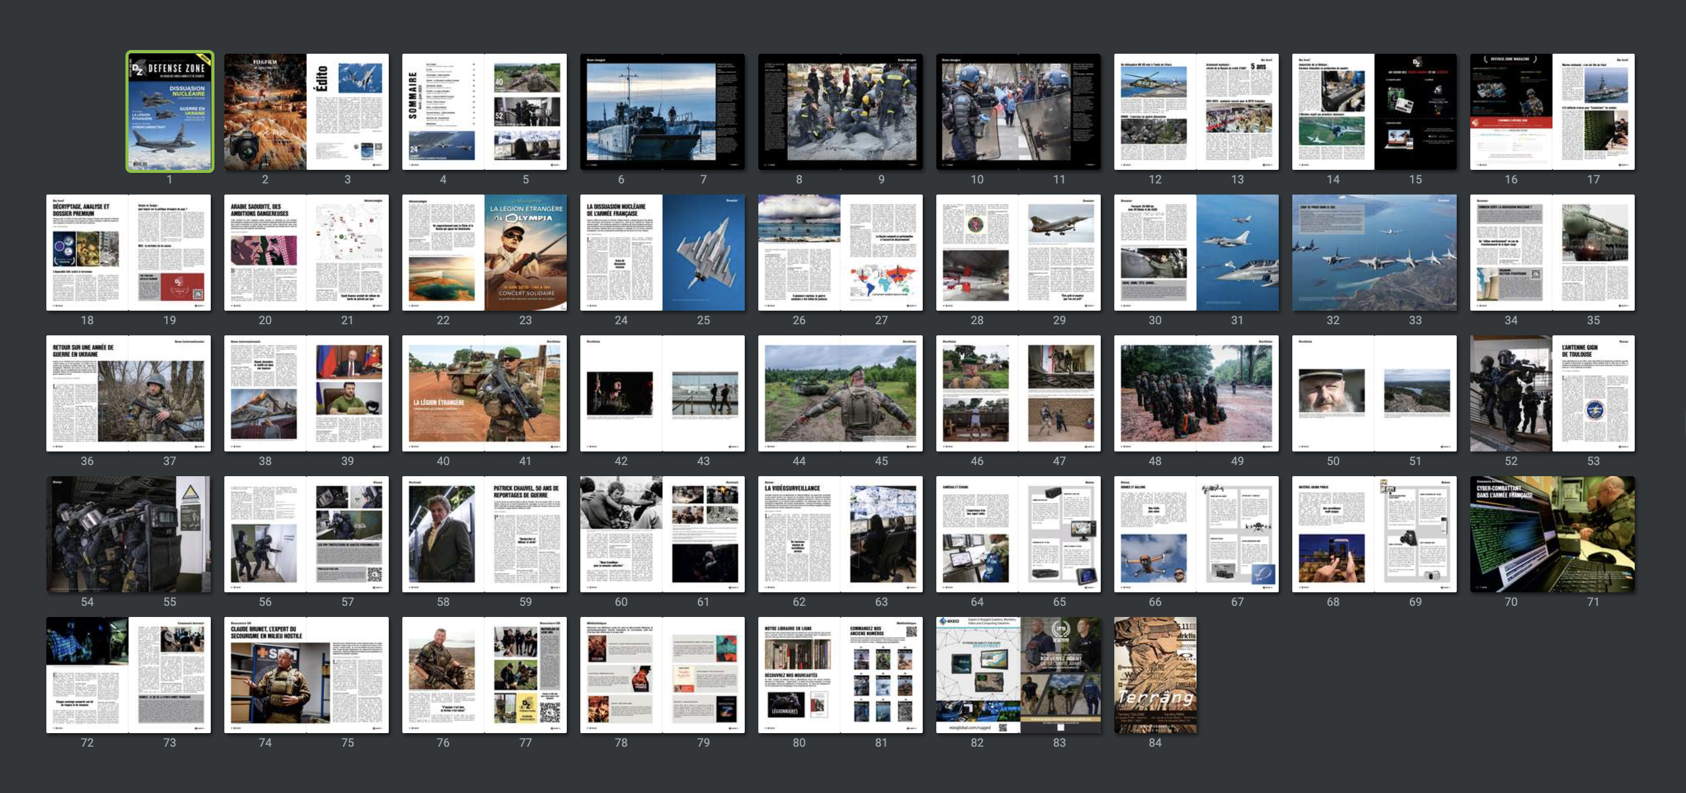Select the Arabie Saoudite article page 20

pyautogui.click(x=265, y=253)
